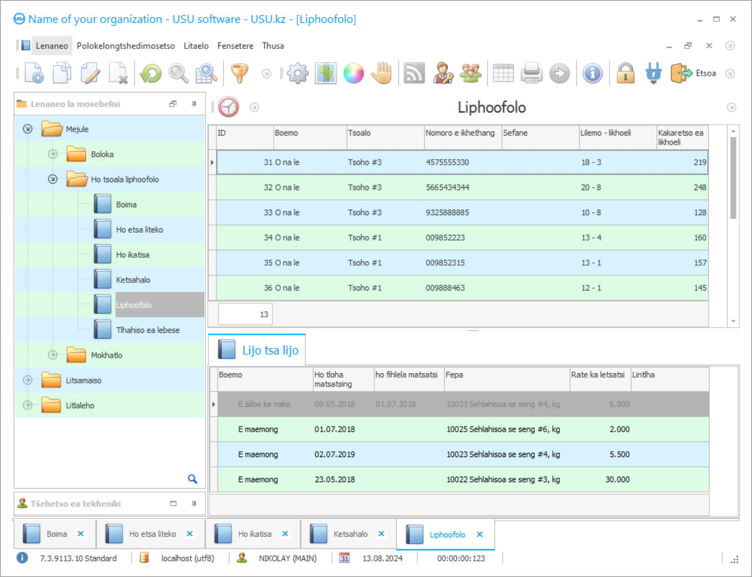
Task: Maximize the Tšehetso ea tekheniki panel
Action: coord(173,504)
